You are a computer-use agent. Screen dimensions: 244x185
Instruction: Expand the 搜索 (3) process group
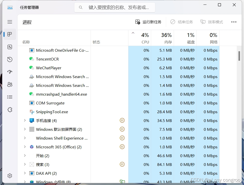(x=25, y=164)
